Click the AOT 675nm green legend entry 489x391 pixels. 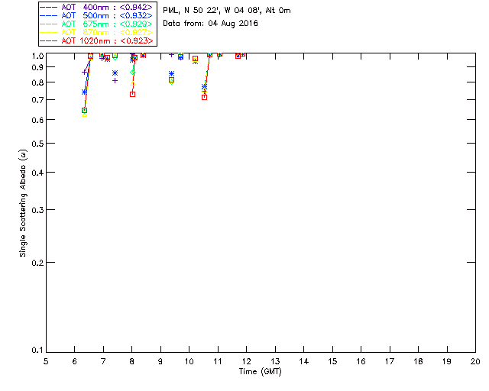coord(96,24)
